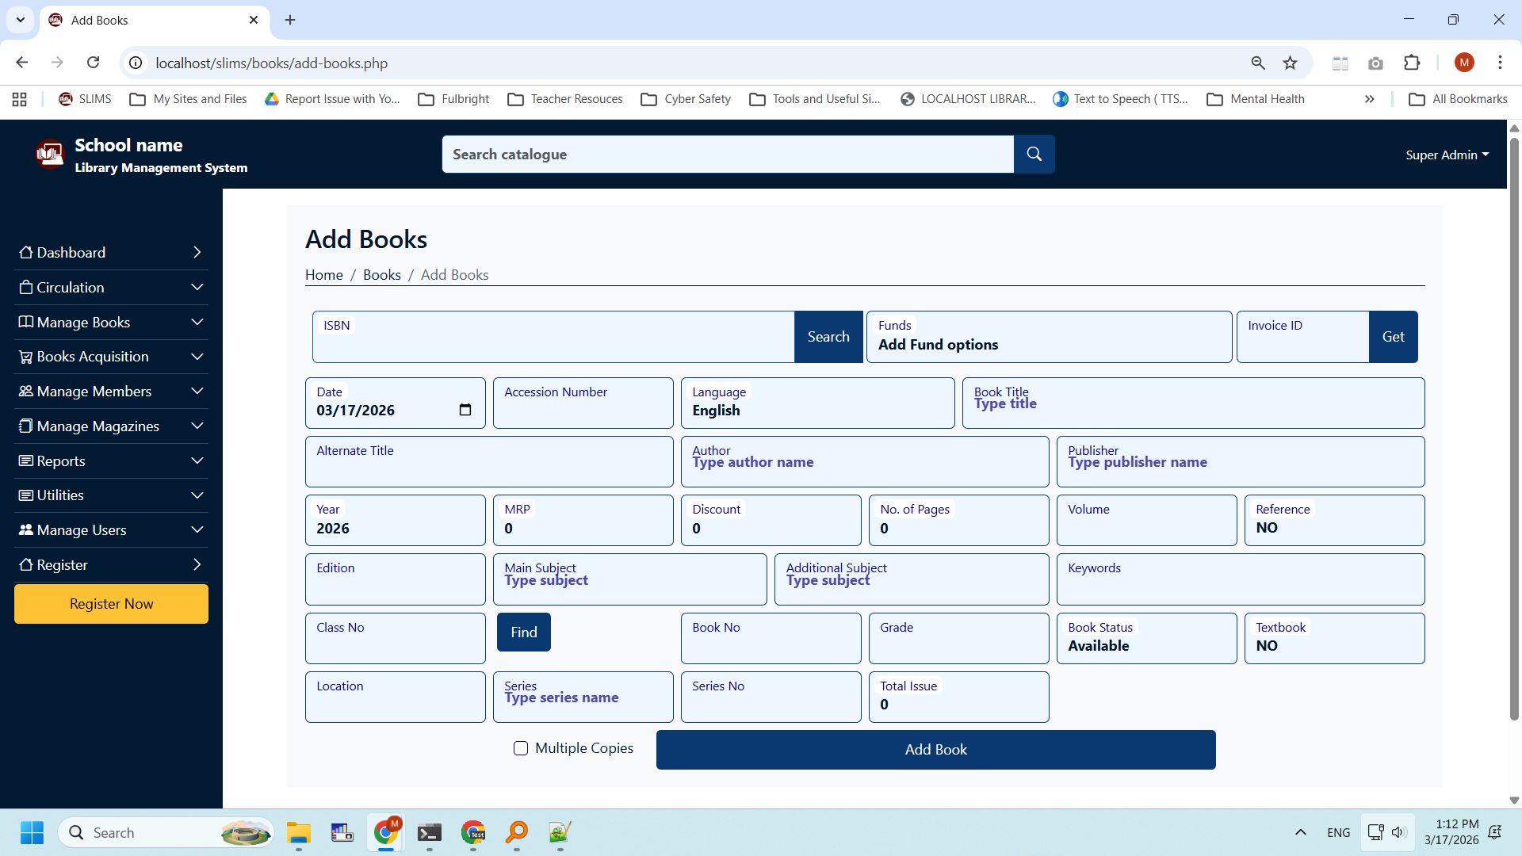Click the Find button next to Class No
The width and height of the screenshot is (1522, 856).
[523, 632]
